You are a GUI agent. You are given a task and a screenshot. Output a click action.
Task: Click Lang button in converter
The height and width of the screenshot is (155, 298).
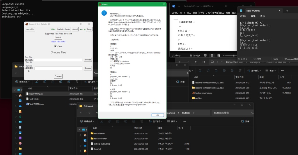pos(89,29)
